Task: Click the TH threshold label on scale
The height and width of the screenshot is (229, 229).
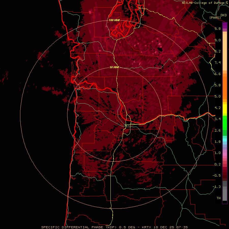Action: click(x=219, y=198)
